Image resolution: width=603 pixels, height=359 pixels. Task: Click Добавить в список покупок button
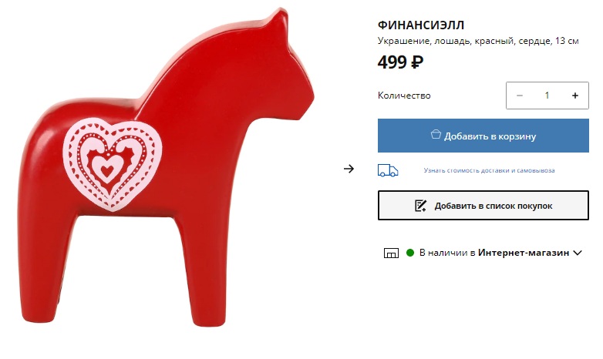[483, 206]
